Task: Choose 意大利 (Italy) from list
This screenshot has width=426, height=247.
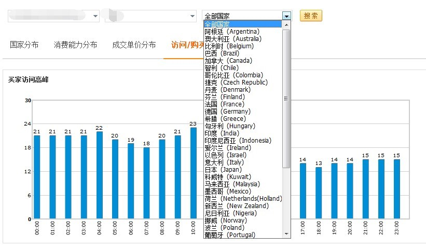Action: (243, 162)
